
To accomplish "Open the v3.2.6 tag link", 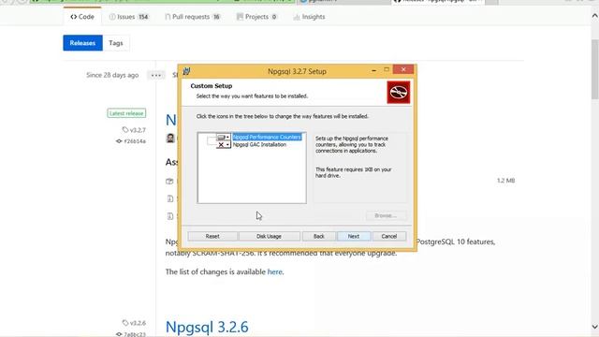I will point(138,323).
